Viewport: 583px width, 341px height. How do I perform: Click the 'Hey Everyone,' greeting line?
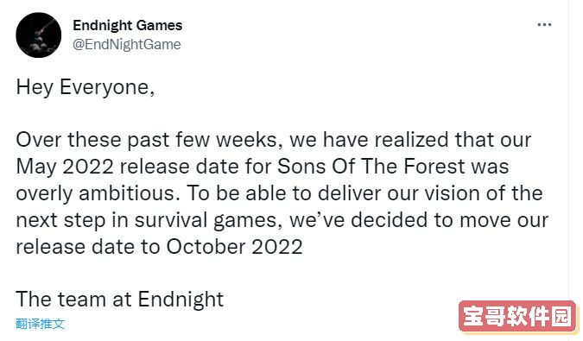point(86,88)
